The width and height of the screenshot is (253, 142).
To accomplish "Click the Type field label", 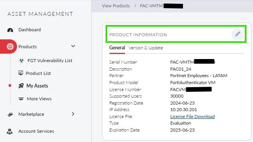I will point(114,123).
